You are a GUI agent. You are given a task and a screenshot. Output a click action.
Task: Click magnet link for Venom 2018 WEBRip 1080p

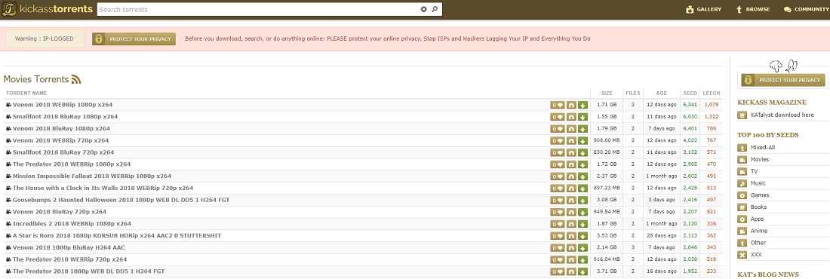(x=571, y=105)
